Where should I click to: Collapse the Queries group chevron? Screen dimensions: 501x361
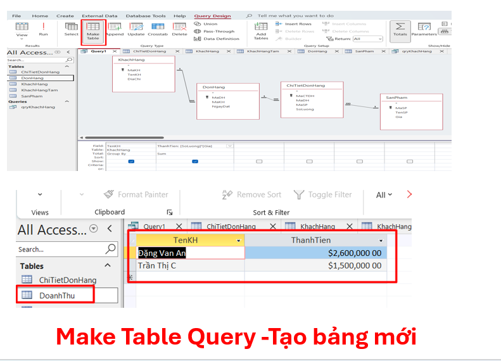click(x=67, y=101)
